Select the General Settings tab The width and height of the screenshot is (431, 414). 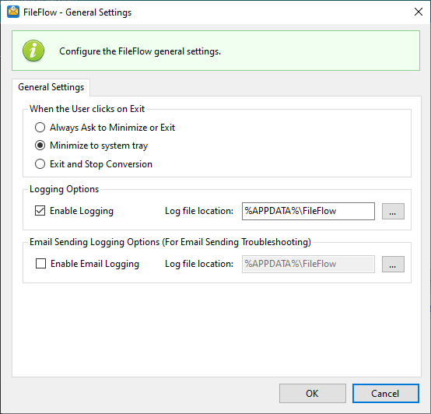tap(51, 87)
